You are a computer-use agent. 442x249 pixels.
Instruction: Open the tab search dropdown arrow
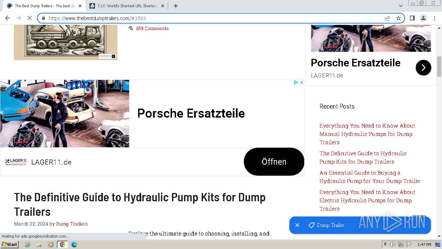point(401,6)
